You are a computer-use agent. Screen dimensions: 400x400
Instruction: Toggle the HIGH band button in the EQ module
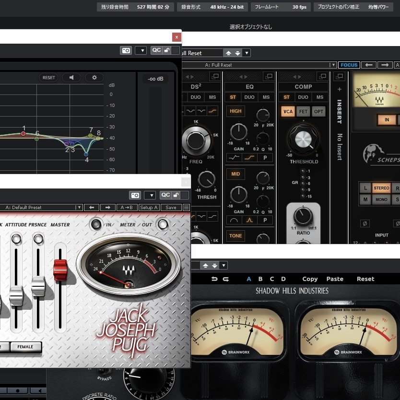235,111
